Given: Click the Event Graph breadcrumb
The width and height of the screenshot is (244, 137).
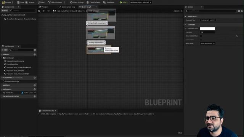Looking at the screenshot, I should pyautogui.click(x=92, y=11).
